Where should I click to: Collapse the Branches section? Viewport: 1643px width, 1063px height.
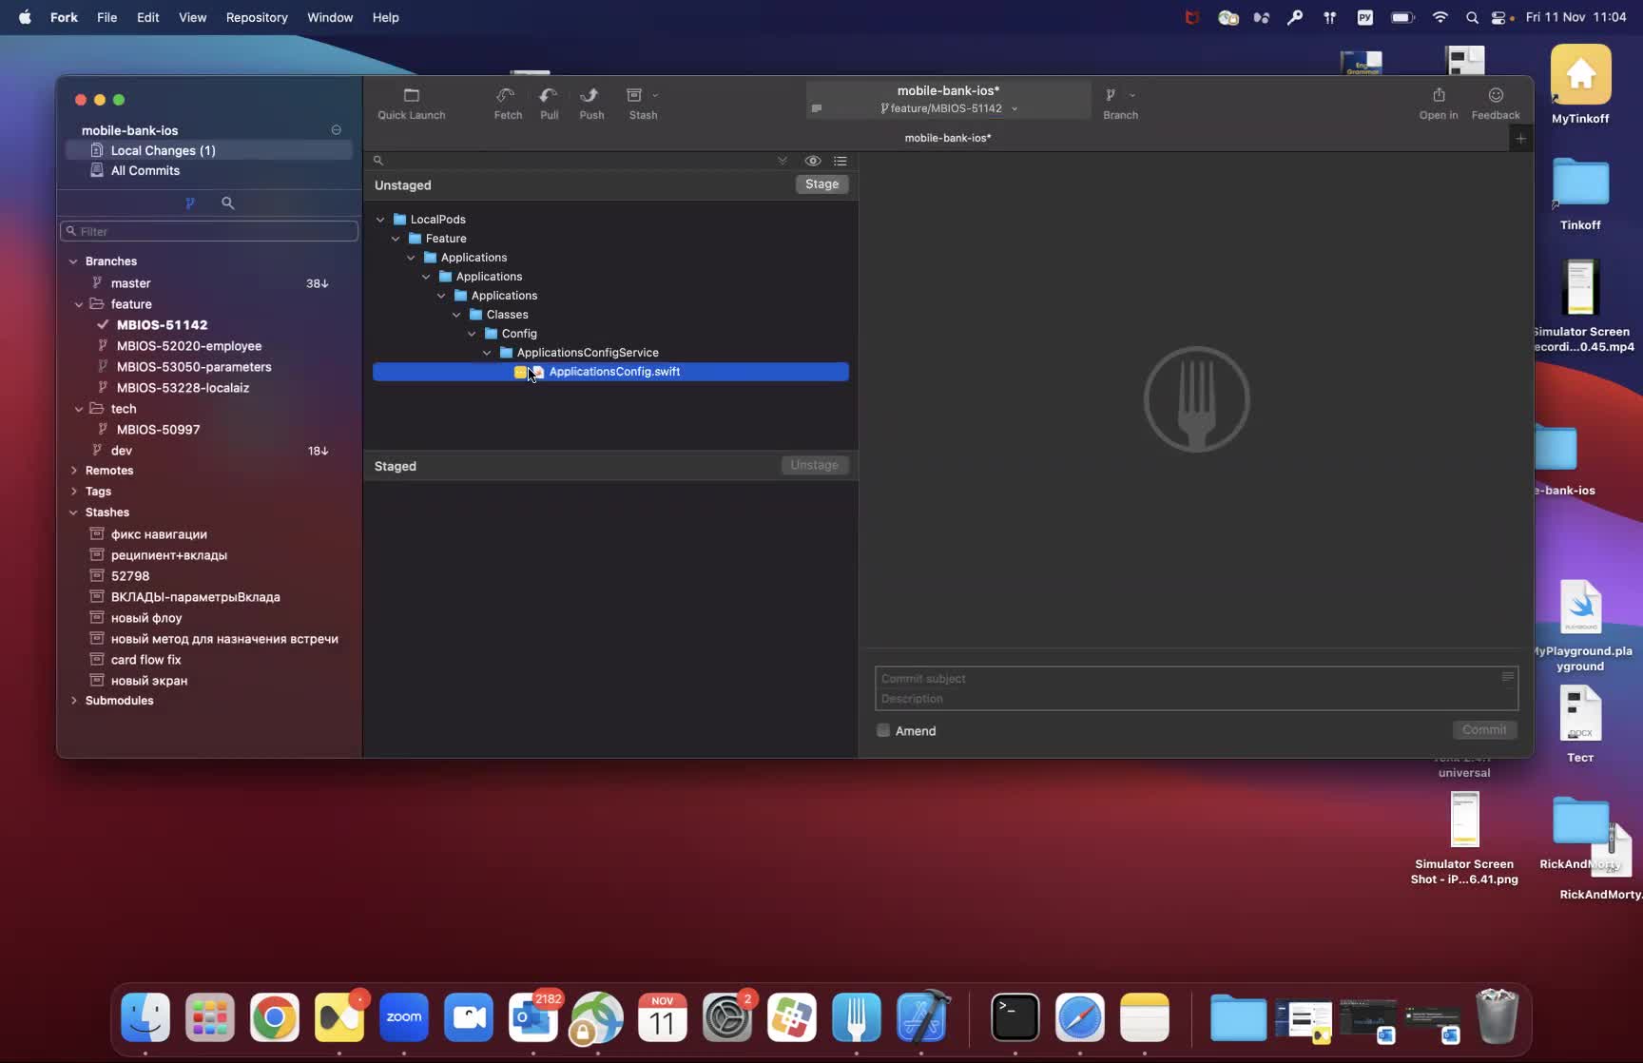[x=73, y=261]
